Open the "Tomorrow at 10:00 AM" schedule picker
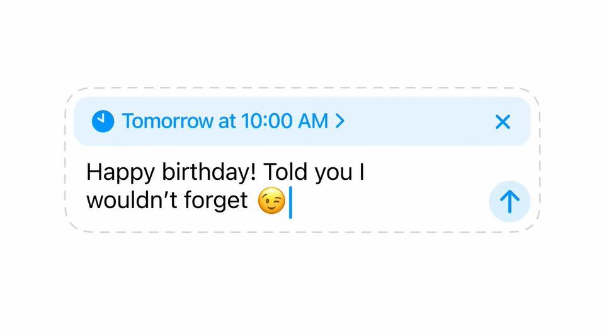Image resolution: width=604 pixels, height=332 pixels. (x=224, y=121)
